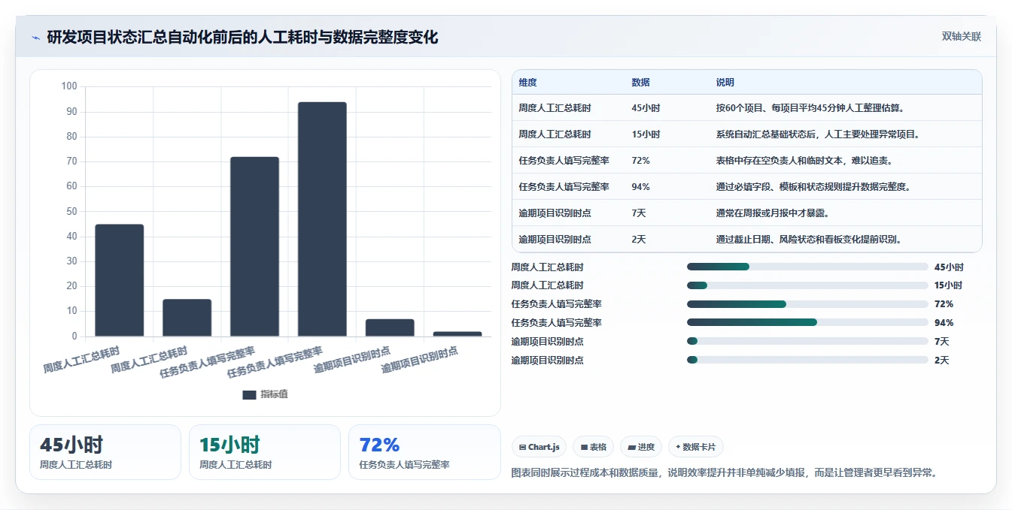Click the 指标值 legend text
This screenshot has width=1012, height=510.
[274, 395]
